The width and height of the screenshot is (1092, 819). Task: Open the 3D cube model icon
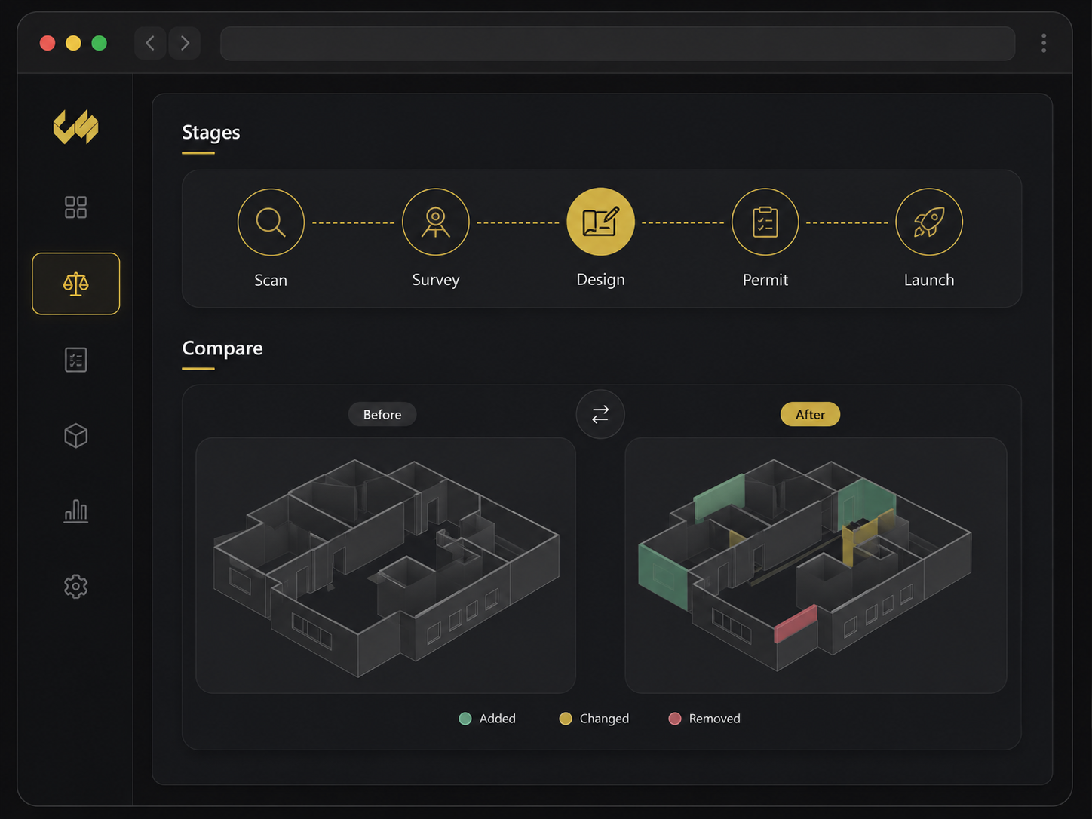tap(75, 435)
